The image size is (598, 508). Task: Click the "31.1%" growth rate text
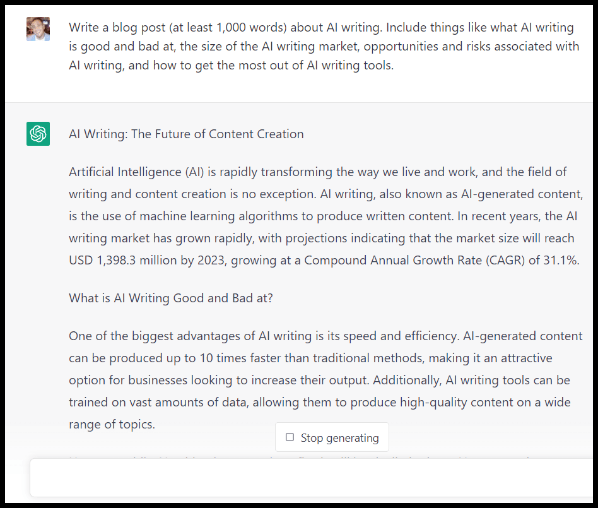click(561, 259)
